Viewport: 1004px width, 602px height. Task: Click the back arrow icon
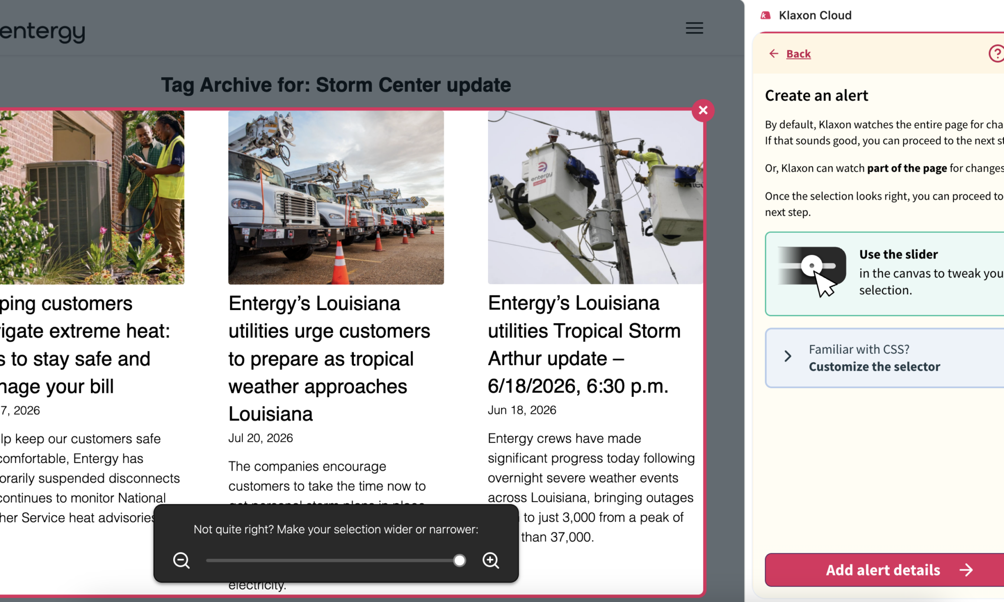click(774, 54)
